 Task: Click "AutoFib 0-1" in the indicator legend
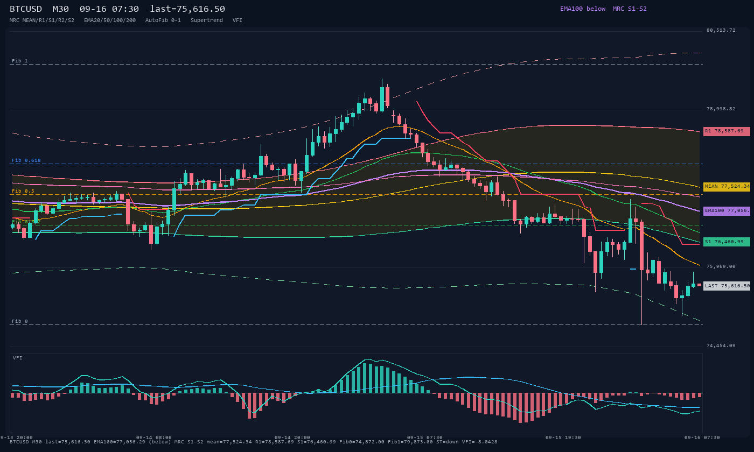tap(163, 20)
